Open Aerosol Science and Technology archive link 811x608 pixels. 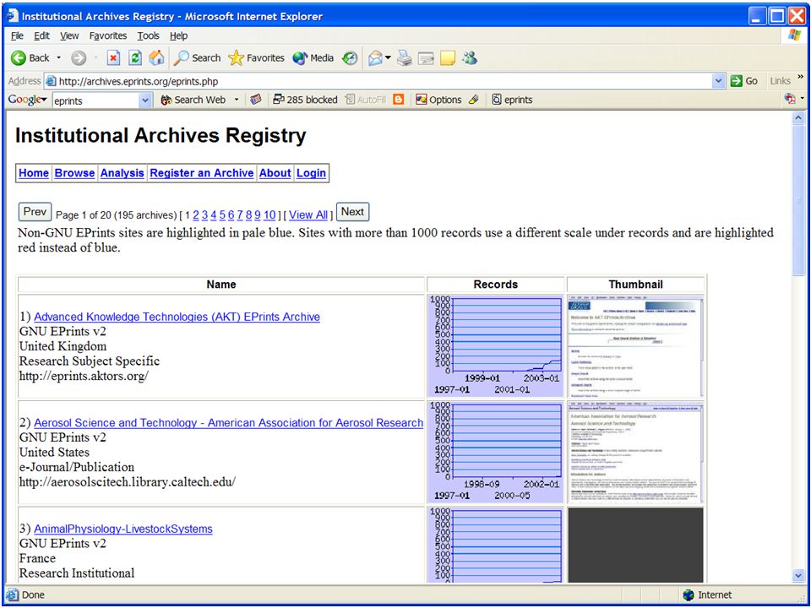229,423
